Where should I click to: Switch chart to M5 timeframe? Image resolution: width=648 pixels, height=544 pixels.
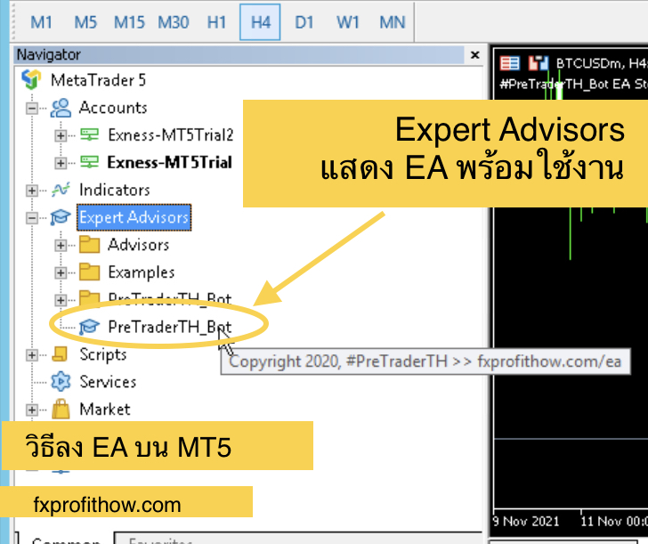(x=85, y=22)
